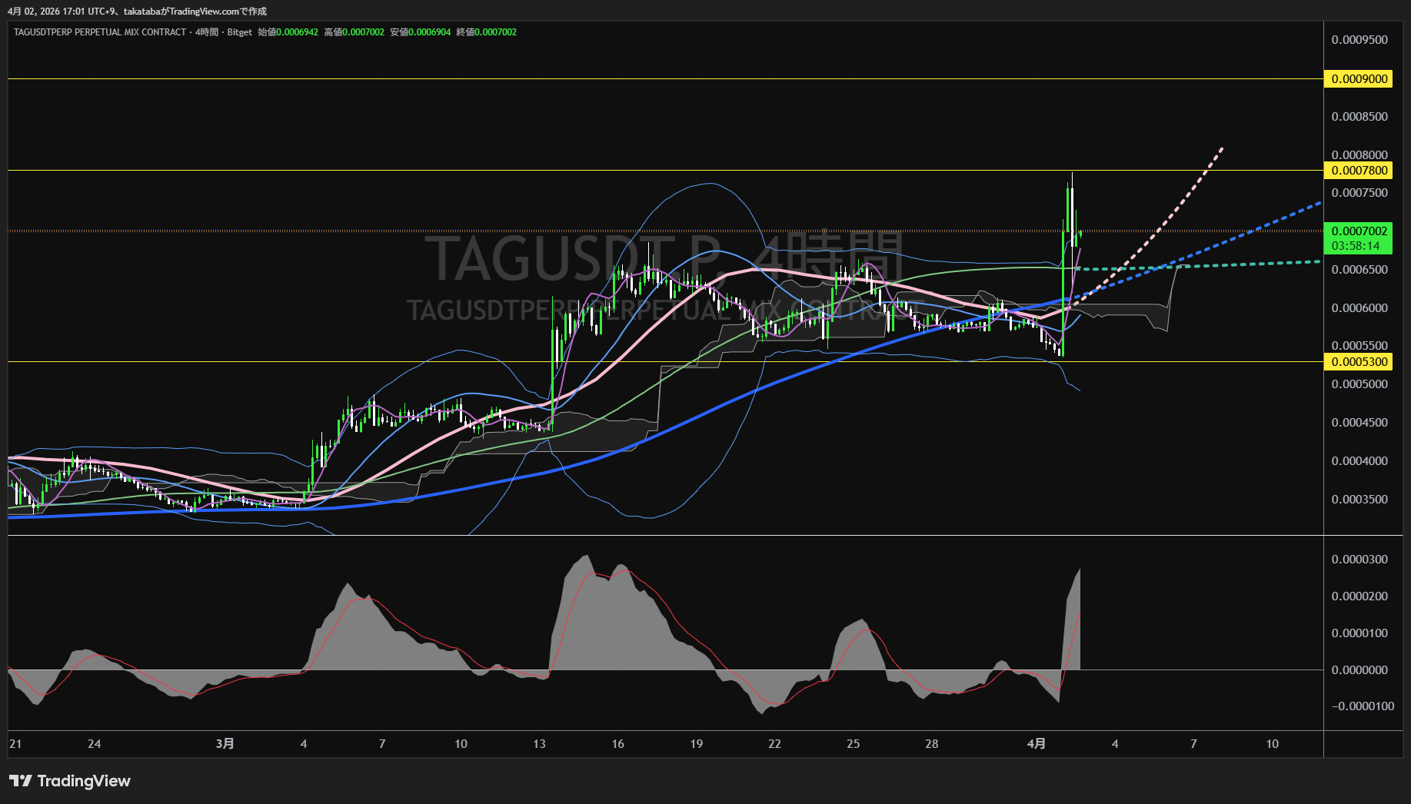Click the green current price label 0.0007002
Image resolution: width=1411 pixels, height=804 pixels.
coord(1359,231)
